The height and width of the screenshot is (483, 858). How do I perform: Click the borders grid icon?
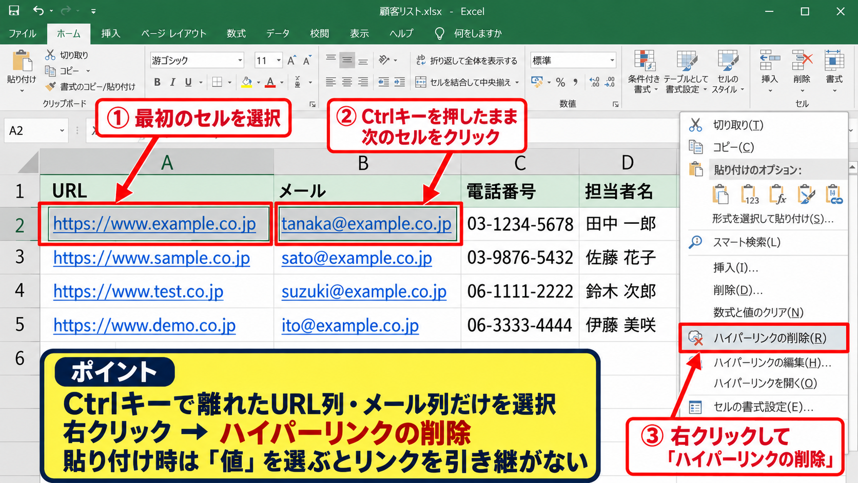pyautogui.click(x=217, y=82)
